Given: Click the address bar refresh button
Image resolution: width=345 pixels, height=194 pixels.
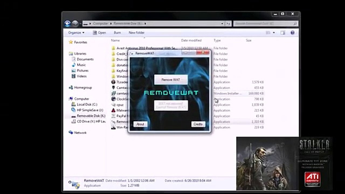Looking at the screenshot, I should click(228, 23).
